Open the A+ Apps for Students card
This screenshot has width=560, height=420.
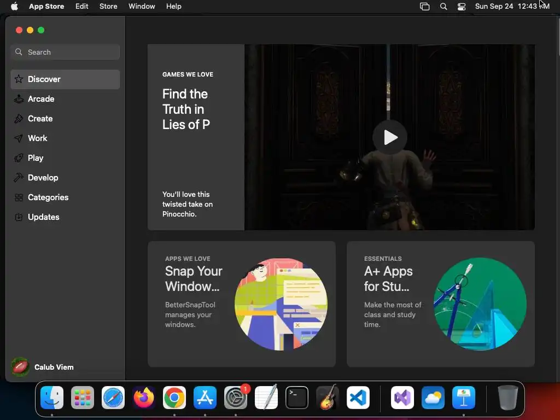441,304
